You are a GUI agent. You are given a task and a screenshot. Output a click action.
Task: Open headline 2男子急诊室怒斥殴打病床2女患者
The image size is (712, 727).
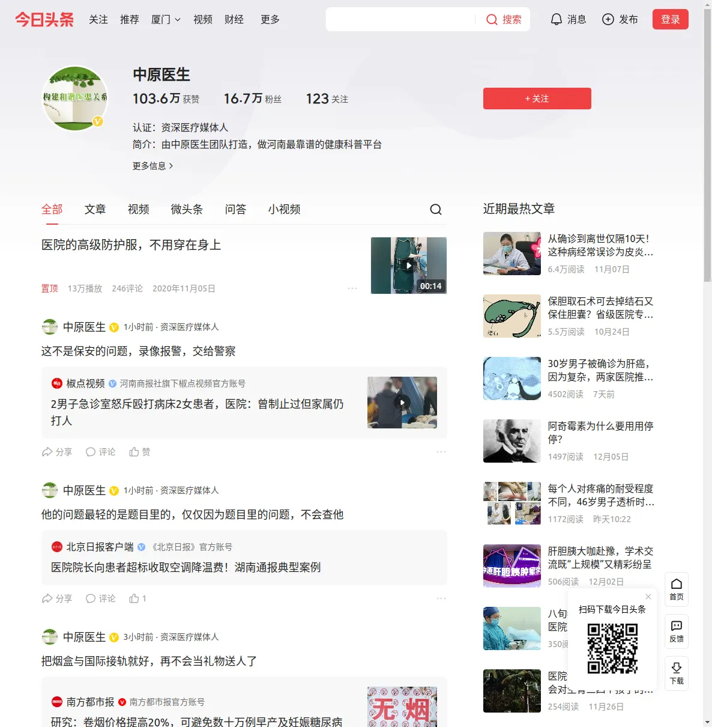click(x=198, y=412)
